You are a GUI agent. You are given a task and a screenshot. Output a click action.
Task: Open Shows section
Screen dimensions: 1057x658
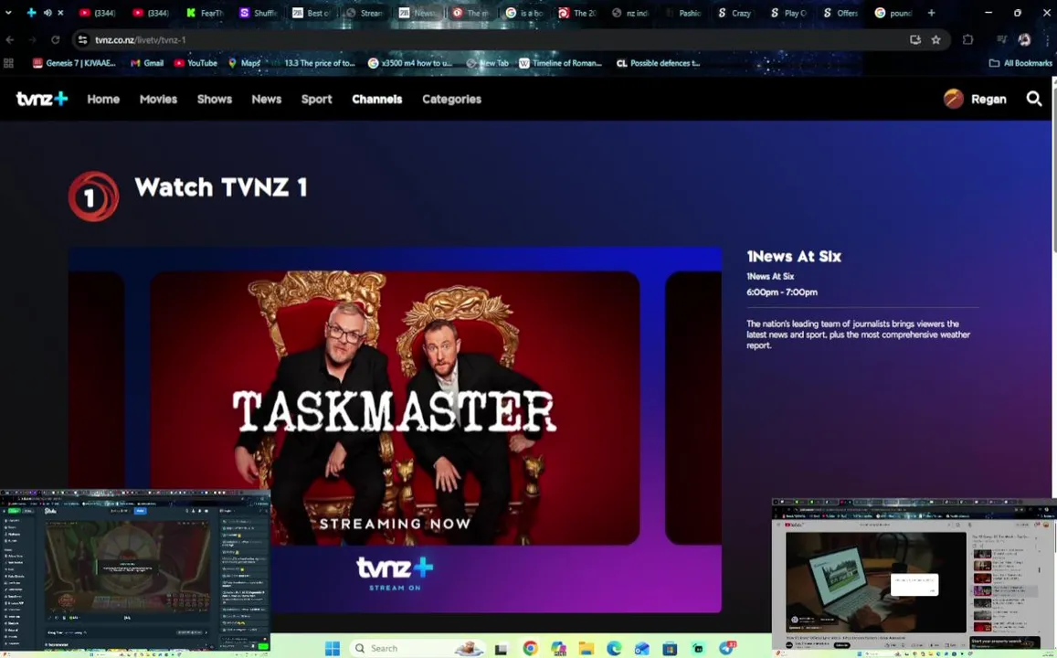(215, 99)
